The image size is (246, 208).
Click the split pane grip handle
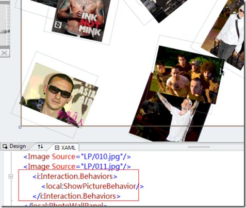click(x=199, y=147)
